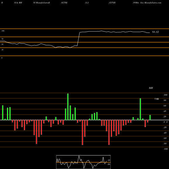
Task: Open the MunafaSutra.com label at top
Action: coord(153,3)
